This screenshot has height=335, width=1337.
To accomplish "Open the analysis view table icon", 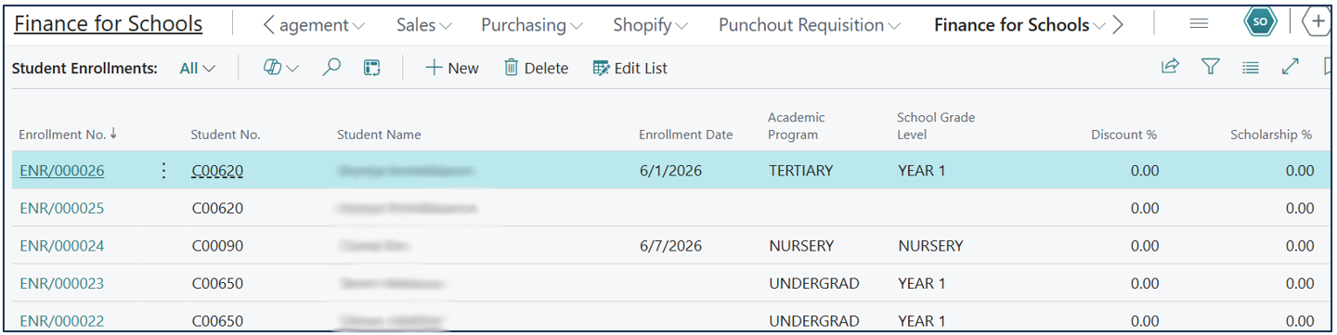I will click(371, 67).
